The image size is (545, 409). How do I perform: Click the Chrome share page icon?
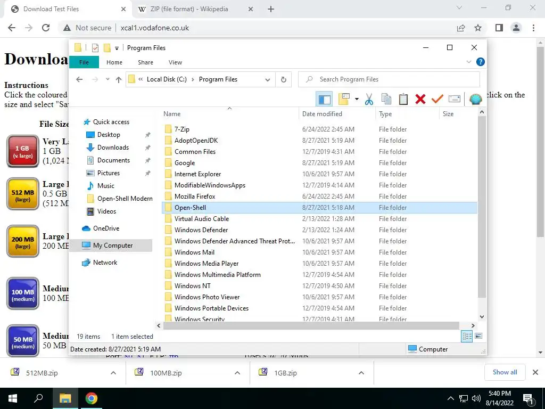pyautogui.click(x=461, y=28)
